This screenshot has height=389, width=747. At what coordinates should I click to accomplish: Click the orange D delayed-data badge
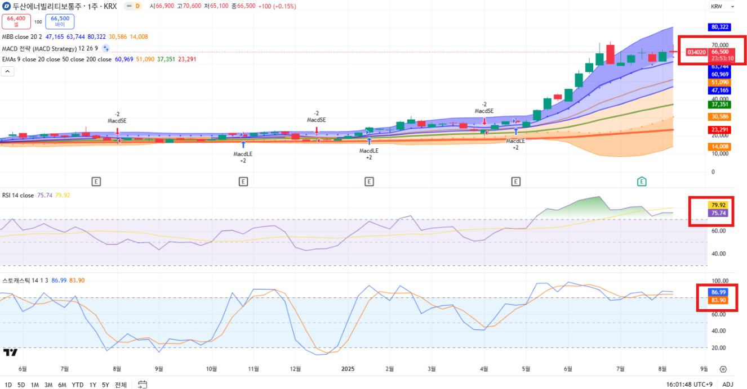tap(137, 6)
